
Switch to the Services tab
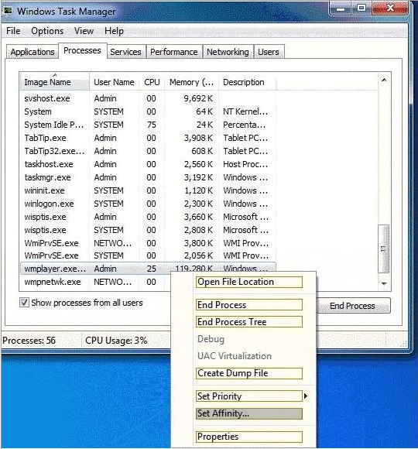tap(125, 52)
